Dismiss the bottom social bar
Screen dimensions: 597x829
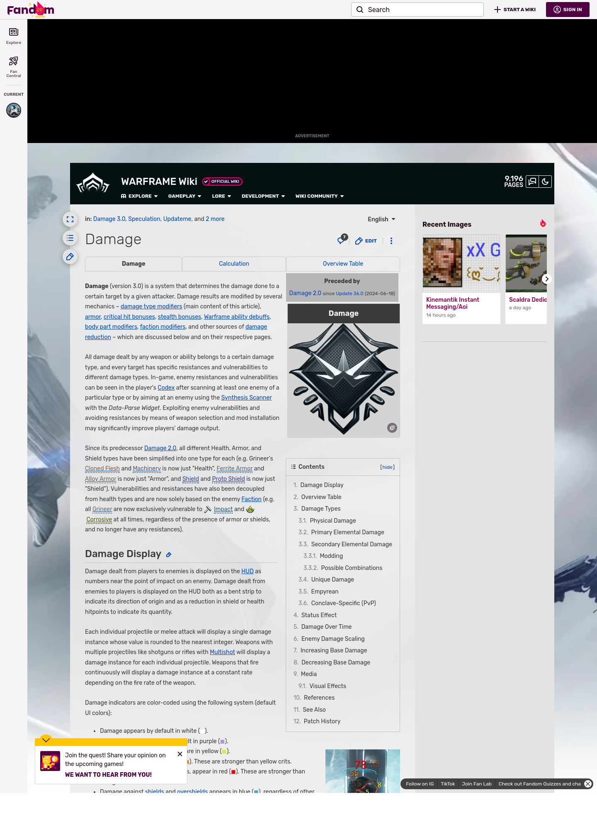(x=588, y=784)
